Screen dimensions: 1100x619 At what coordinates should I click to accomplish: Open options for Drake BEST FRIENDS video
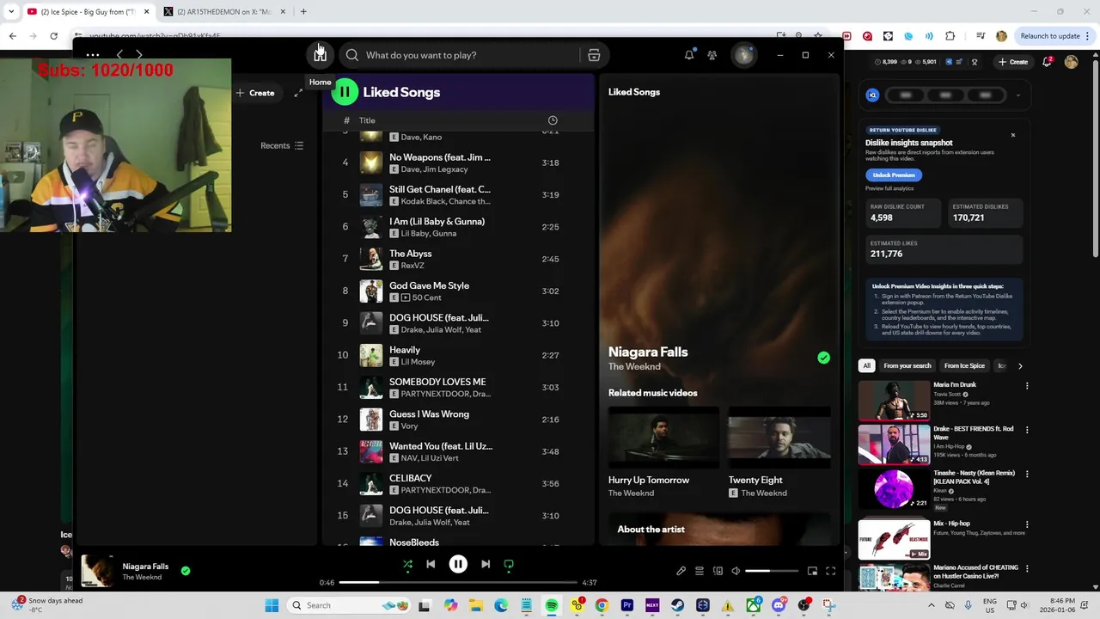click(x=1027, y=430)
